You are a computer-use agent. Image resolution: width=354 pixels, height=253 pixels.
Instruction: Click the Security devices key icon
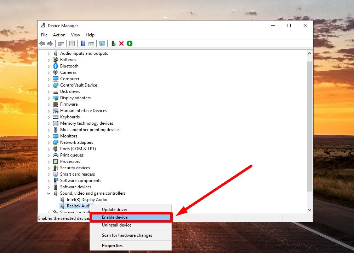[x=56, y=168]
